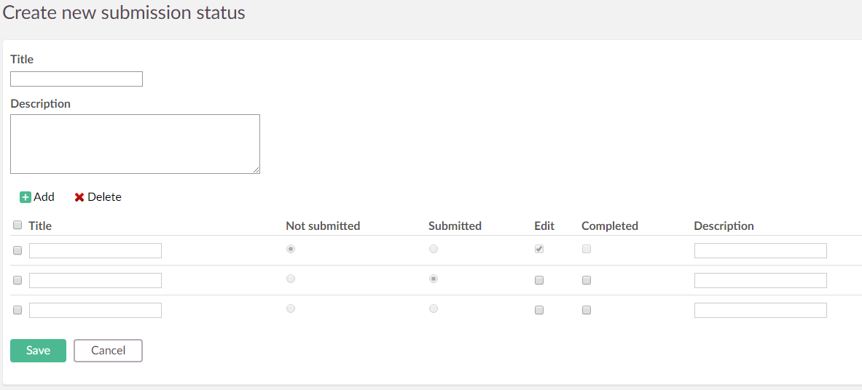Select Submitted radio in third row
The height and width of the screenshot is (390, 862).
pyautogui.click(x=434, y=309)
